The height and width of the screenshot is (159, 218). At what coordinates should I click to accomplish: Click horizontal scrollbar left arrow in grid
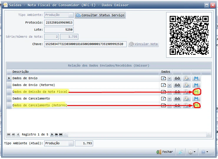click(x=66, y=134)
